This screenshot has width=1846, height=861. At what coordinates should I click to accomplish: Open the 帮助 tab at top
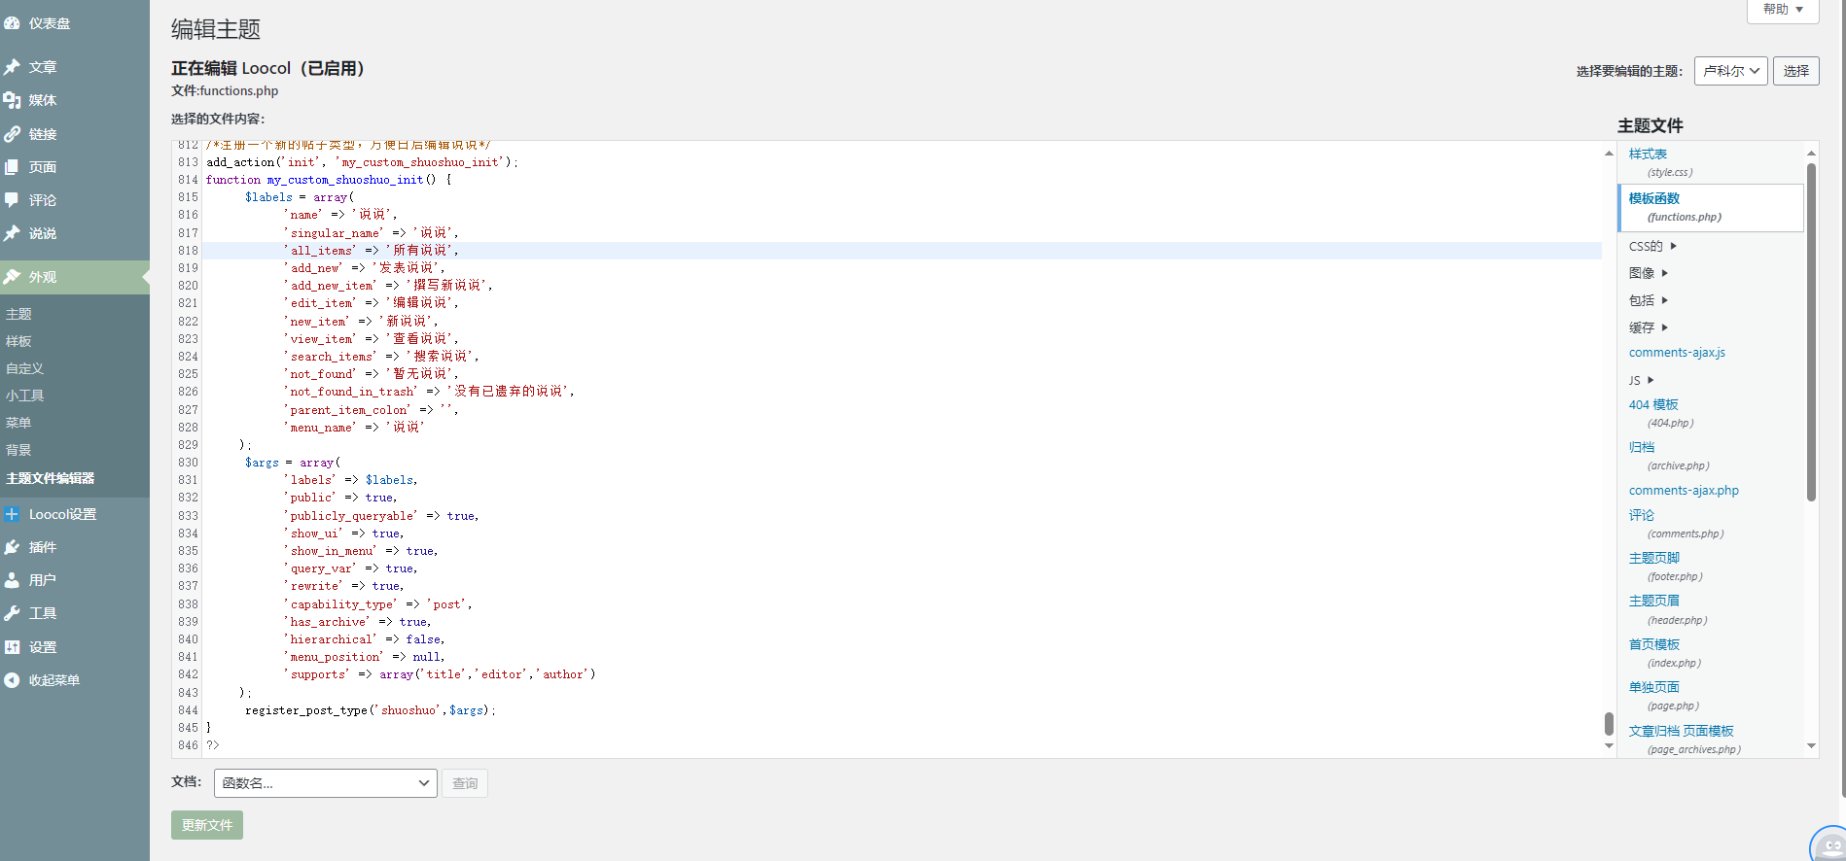coord(1783,10)
